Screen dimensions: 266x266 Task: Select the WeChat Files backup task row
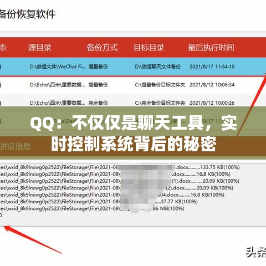[133, 66]
